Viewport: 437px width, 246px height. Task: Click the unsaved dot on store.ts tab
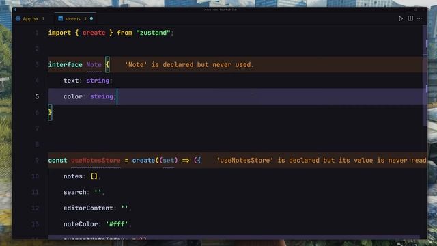tap(91, 18)
